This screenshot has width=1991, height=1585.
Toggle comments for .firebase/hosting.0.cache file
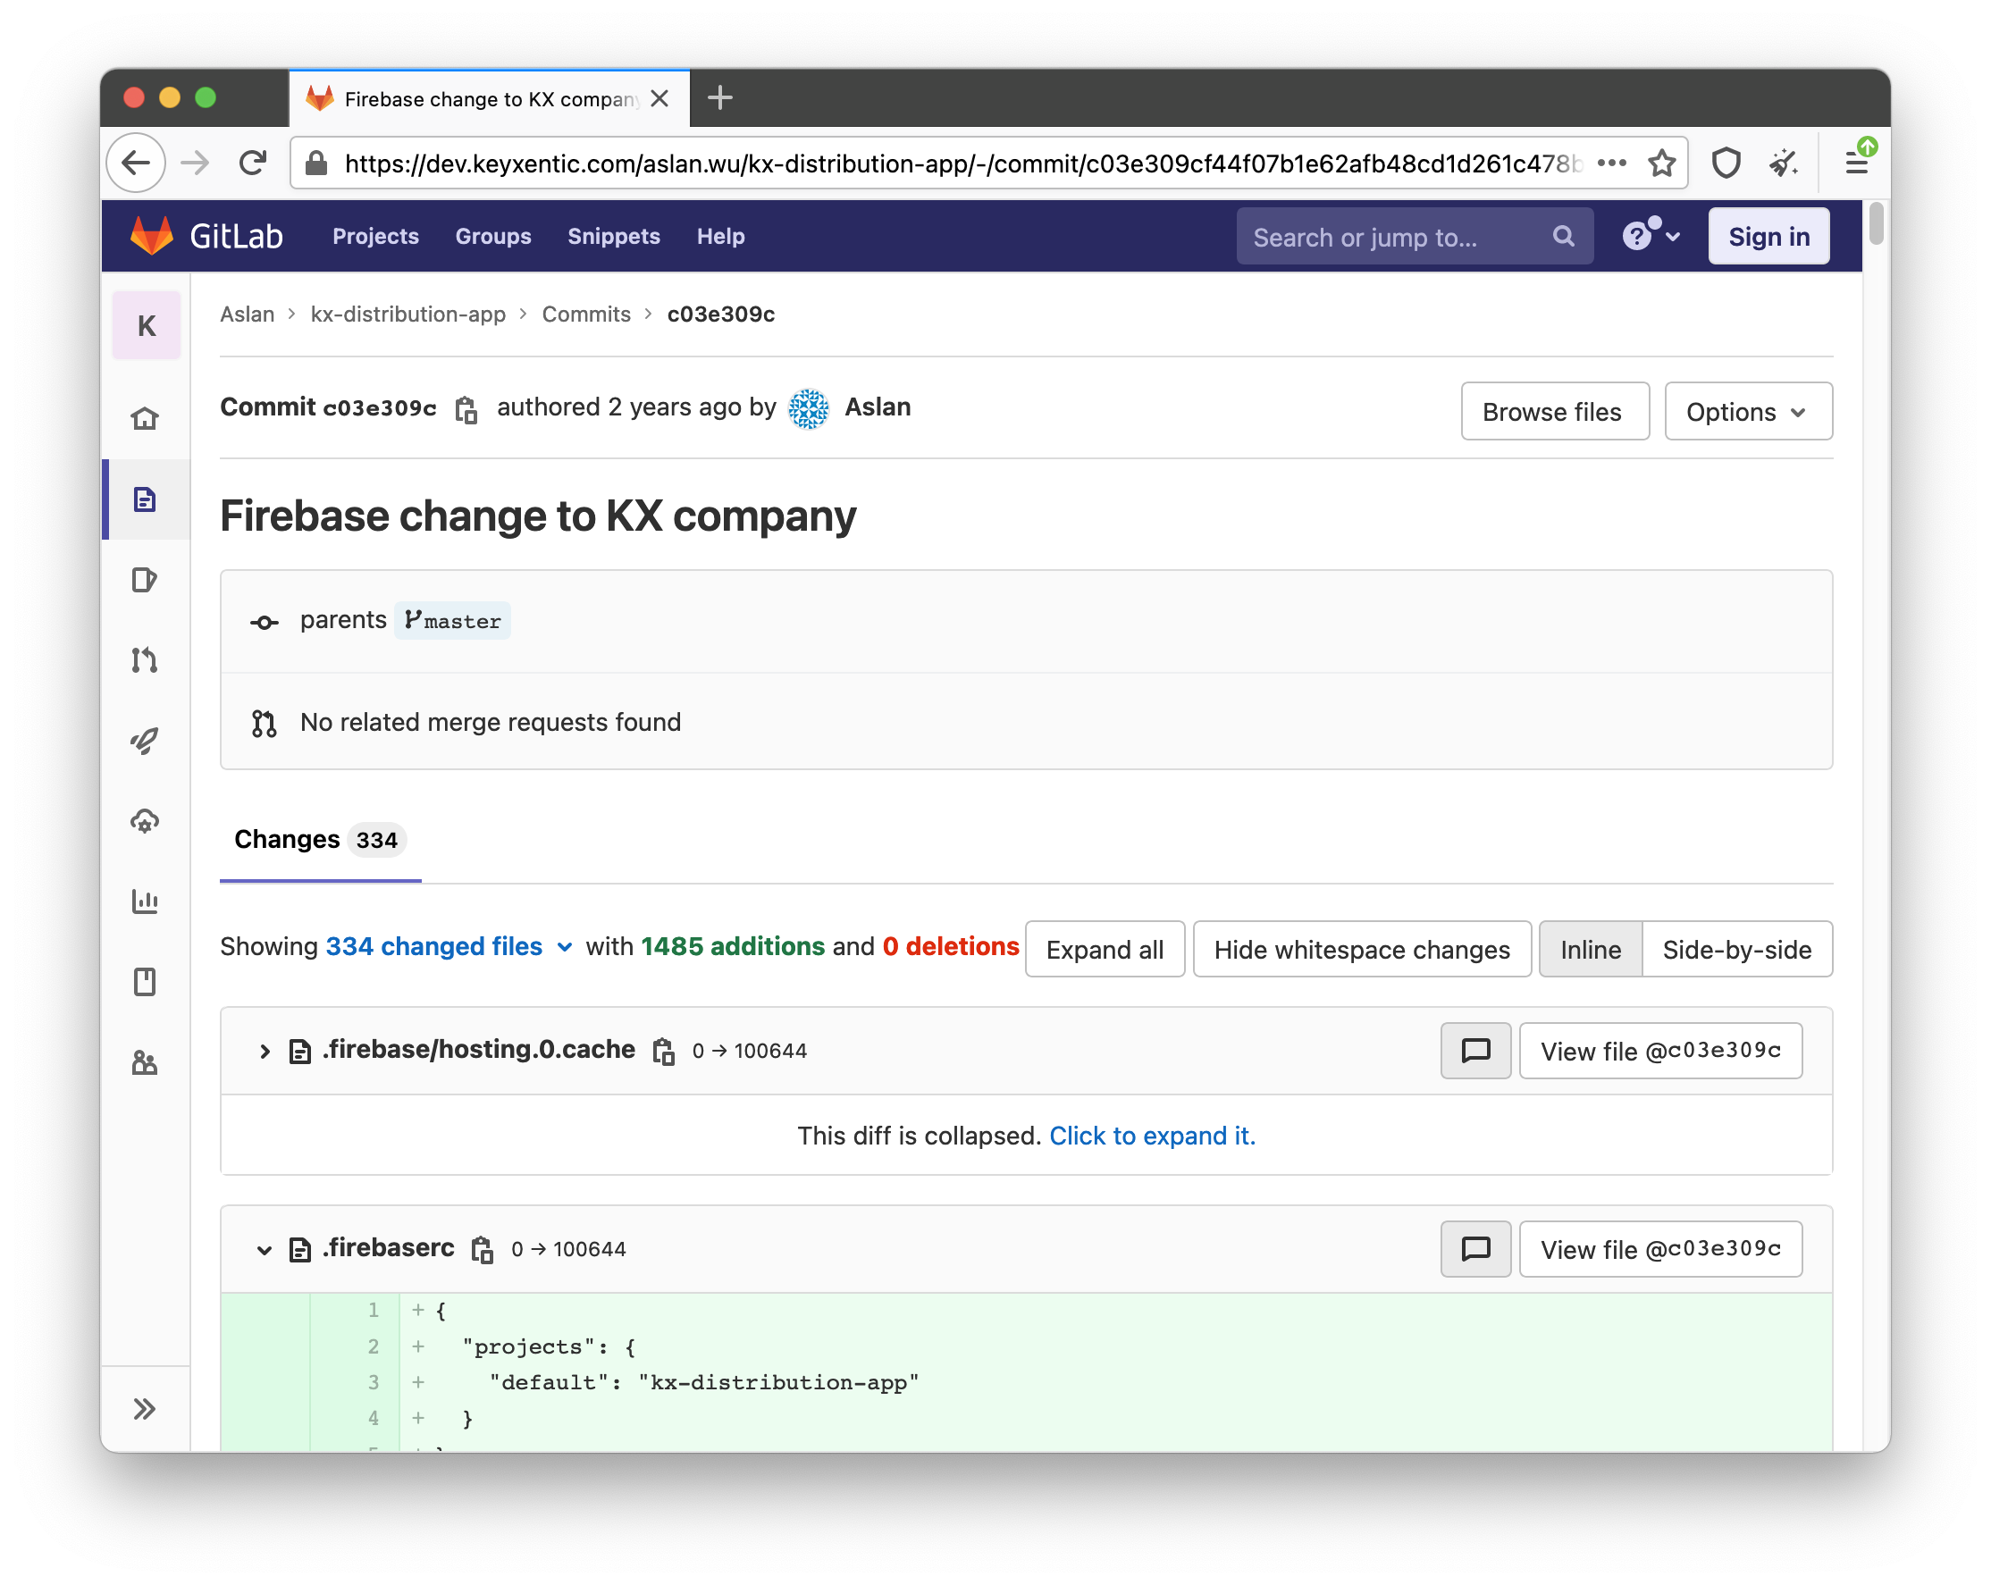(x=1475, y=1051)
